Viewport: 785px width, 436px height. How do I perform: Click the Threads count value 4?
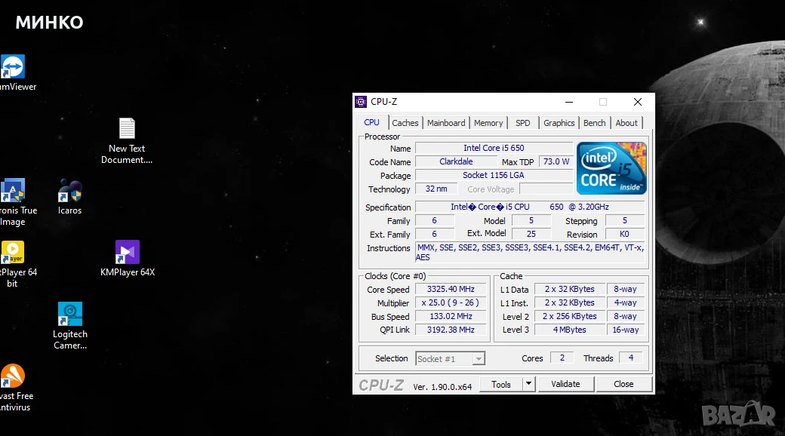pos(631,358)
